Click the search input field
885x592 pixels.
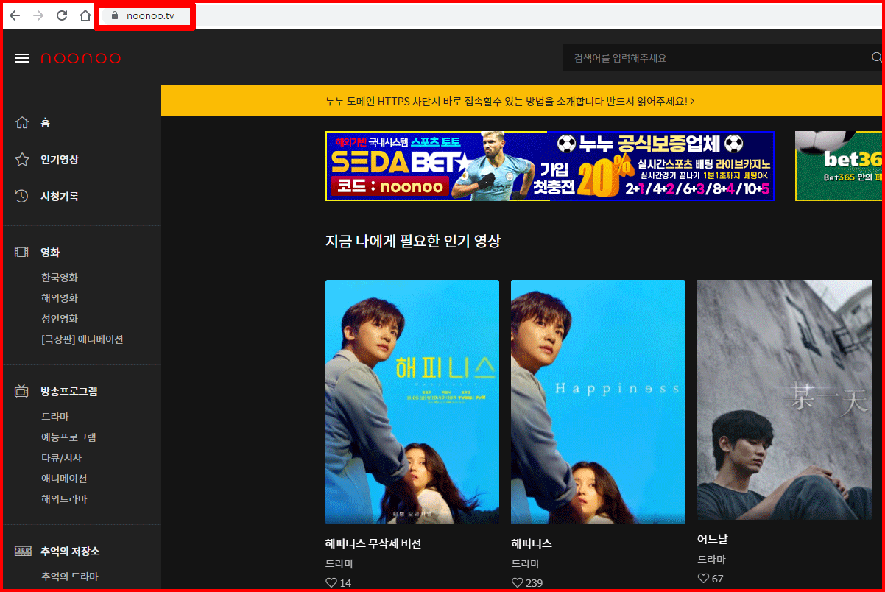coord(714,57)
